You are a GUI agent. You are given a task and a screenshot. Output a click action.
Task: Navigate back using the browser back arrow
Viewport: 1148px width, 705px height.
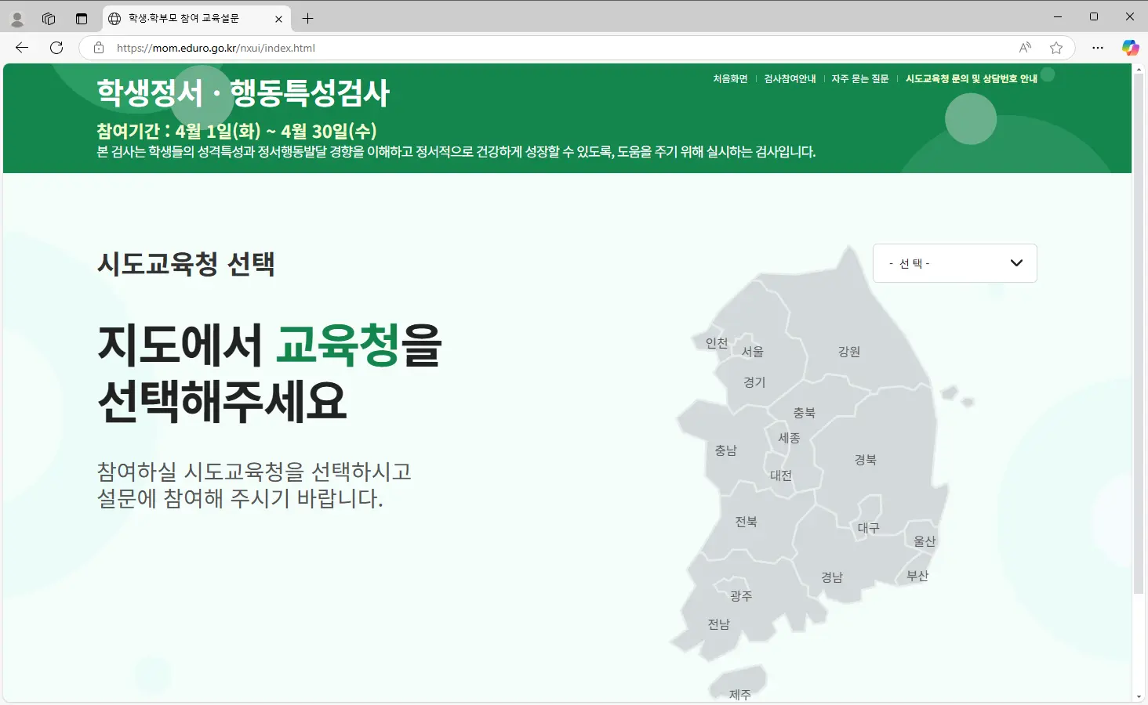click(x=21, y=47)
